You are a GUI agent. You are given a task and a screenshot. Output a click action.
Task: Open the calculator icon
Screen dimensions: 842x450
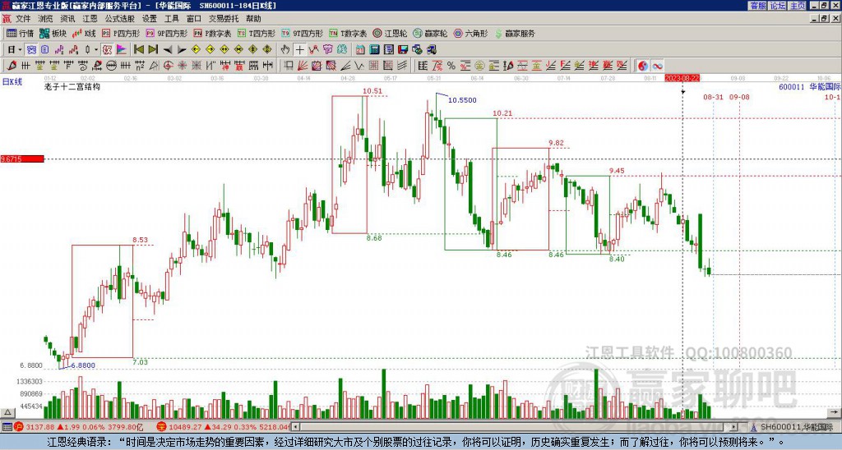(375, 50)
